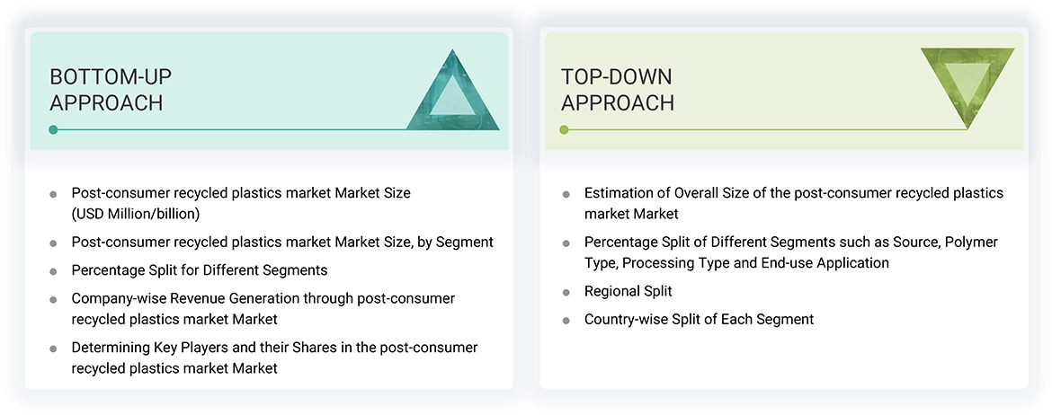Click the teal dot under Bottom-Up Approach
This screenshot has width=1052, height=415.
click(x=54, y=129)
